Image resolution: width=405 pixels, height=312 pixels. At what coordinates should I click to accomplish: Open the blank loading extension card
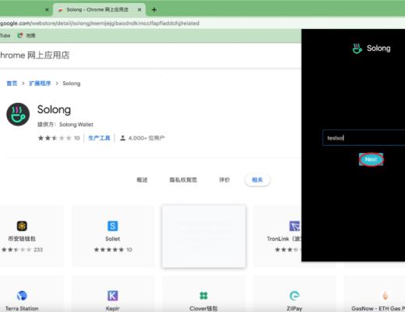204,236
